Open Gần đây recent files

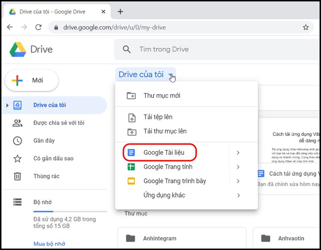tap(44, 141)
